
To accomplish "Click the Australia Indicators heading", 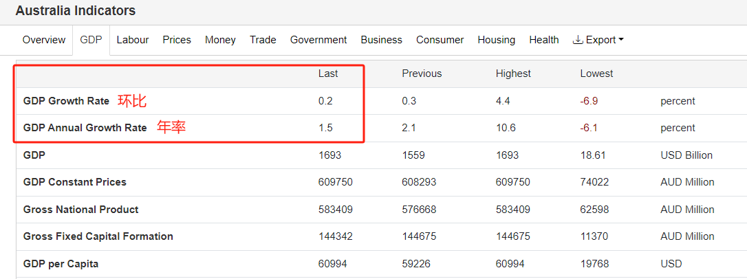I will click(x=76, y=11).
